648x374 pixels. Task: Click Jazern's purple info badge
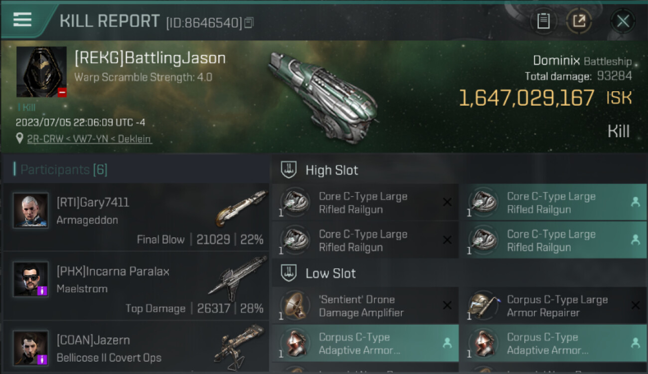42,359
